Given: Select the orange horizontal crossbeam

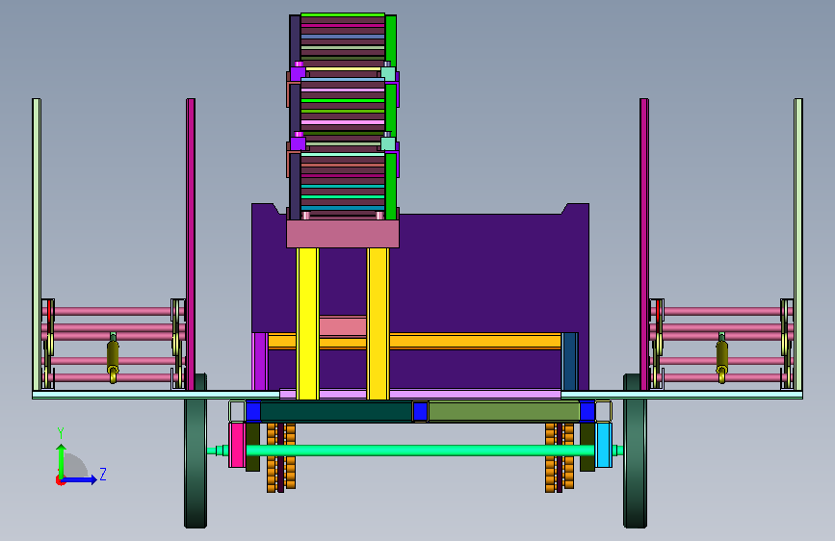Looking at the screenshot, I should pyautogui.click(x=474, y=341).
